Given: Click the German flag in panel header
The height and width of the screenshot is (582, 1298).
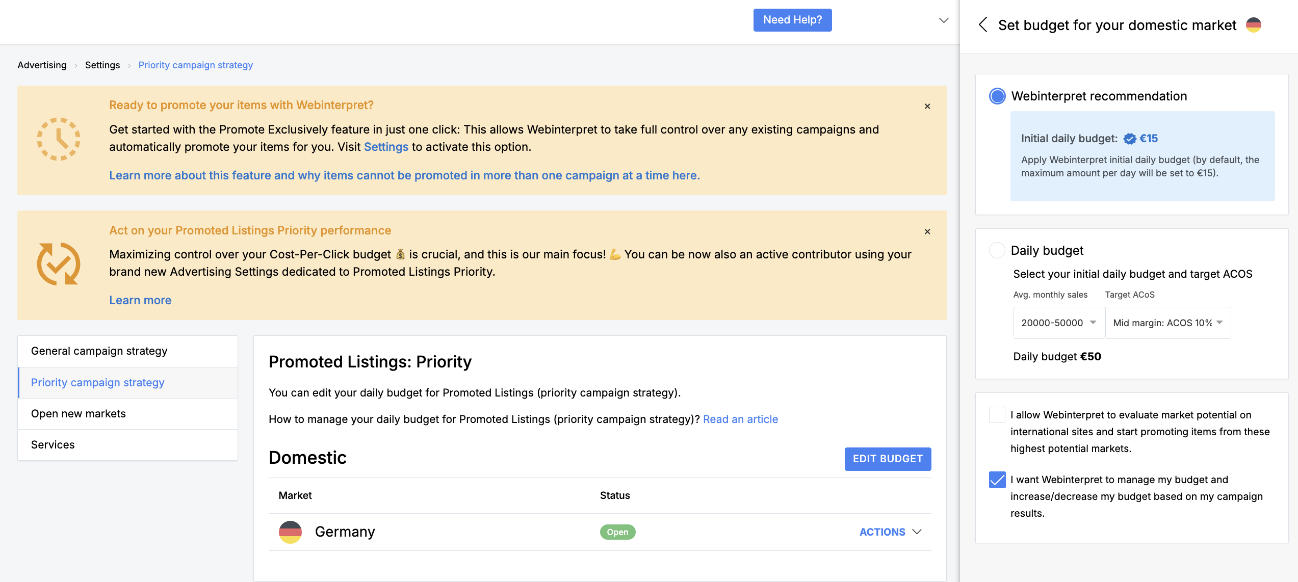Looking at the screenshot, I should pyautogui.click(x=1254, y=25).
